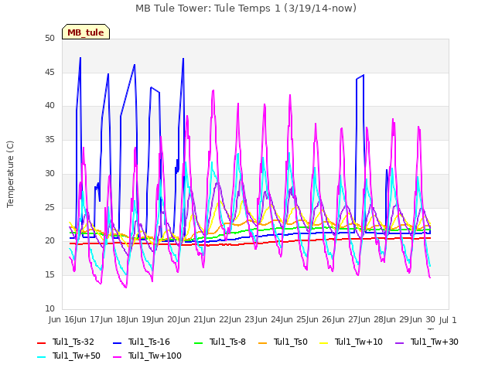Click the y-axis tick label 50
Viewport: 495px width, 371px height.
[x=49, y=38]
